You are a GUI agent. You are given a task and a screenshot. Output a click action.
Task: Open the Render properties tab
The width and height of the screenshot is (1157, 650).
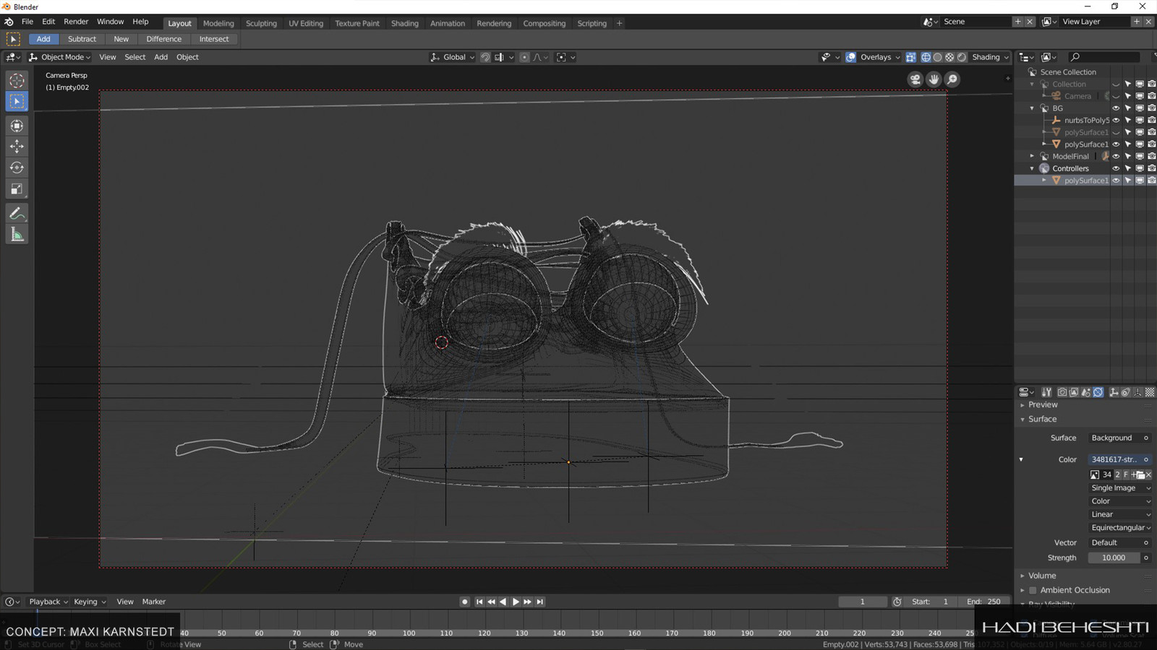[x=1062, y=392]
